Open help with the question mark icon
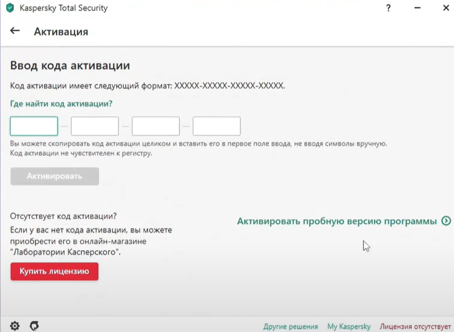 388,8
